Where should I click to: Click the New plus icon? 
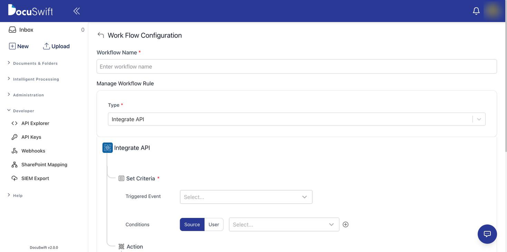12,46
